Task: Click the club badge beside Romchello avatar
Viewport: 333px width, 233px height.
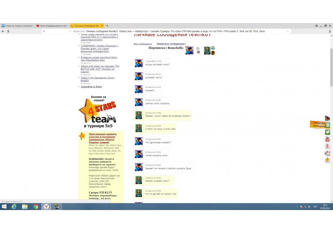Action: (x=213, y=48)
